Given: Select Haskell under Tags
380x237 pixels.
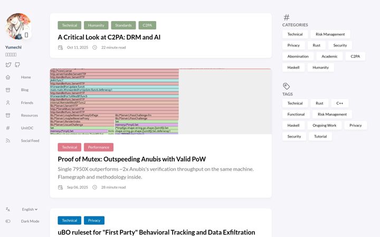Looking at the screenshot, I should tap(293, 125).
